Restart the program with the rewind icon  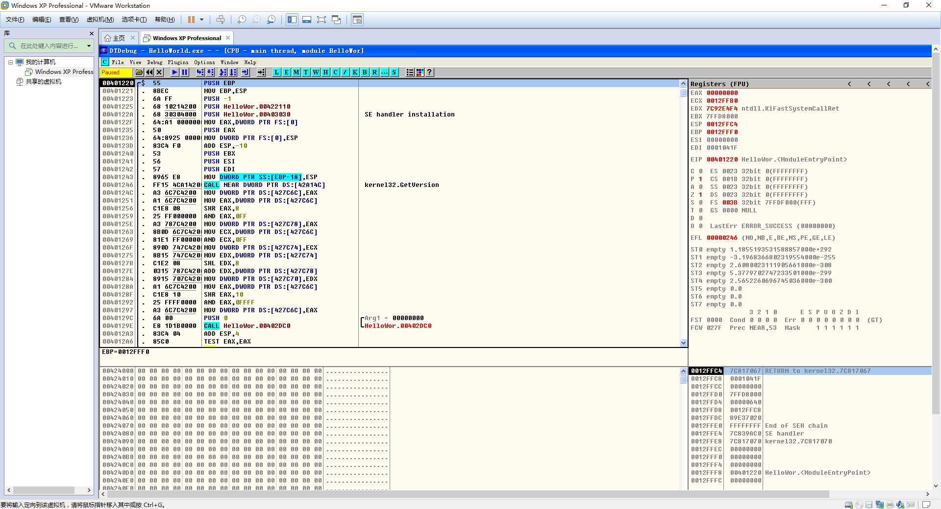[x=149, y=72]
